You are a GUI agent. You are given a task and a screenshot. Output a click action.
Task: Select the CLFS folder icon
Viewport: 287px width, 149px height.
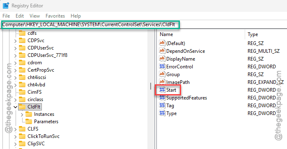tap(22, 129)
